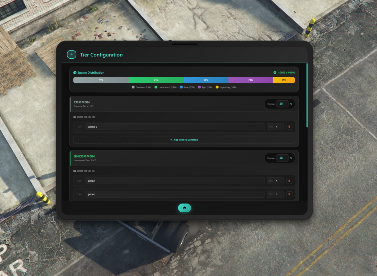Tap the home button at bottom
The image size is (377, 276).
(x=184, y=208)
